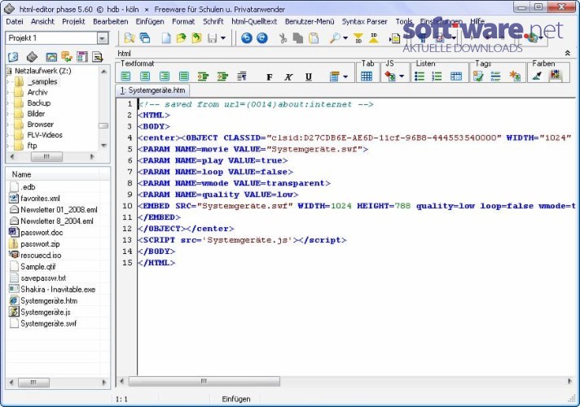Open the Datei menu
The height and width of the screenshot is (407, 580).
coord(15,21)
